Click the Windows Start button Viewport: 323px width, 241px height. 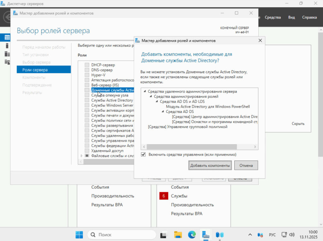(x=79, y=235)
